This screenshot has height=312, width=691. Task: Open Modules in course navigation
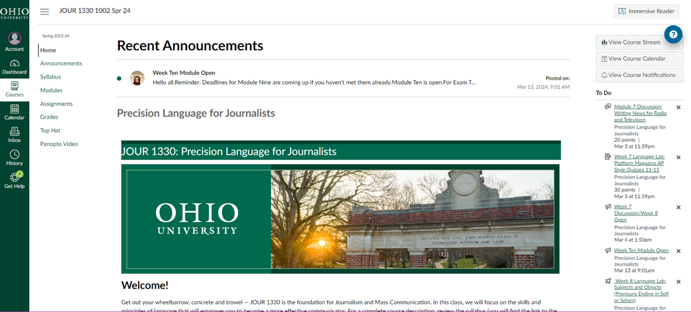51,90
